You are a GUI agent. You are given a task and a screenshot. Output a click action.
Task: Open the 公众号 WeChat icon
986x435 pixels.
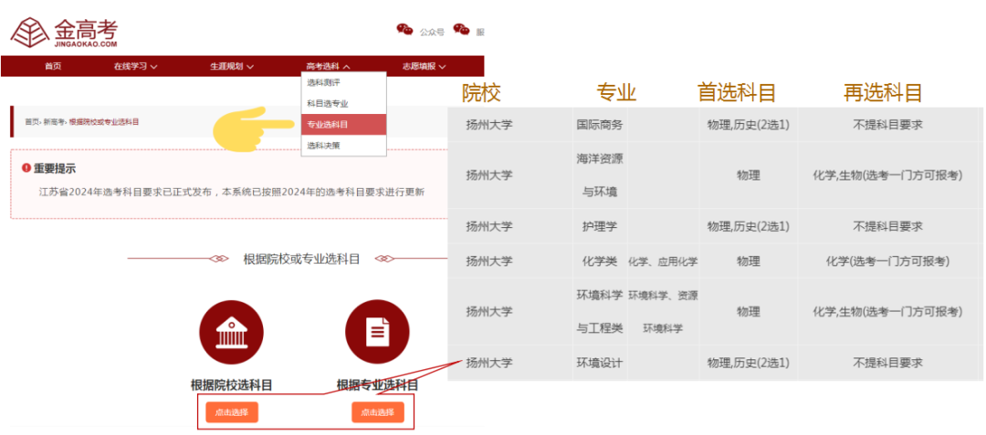tap(405, 29)
